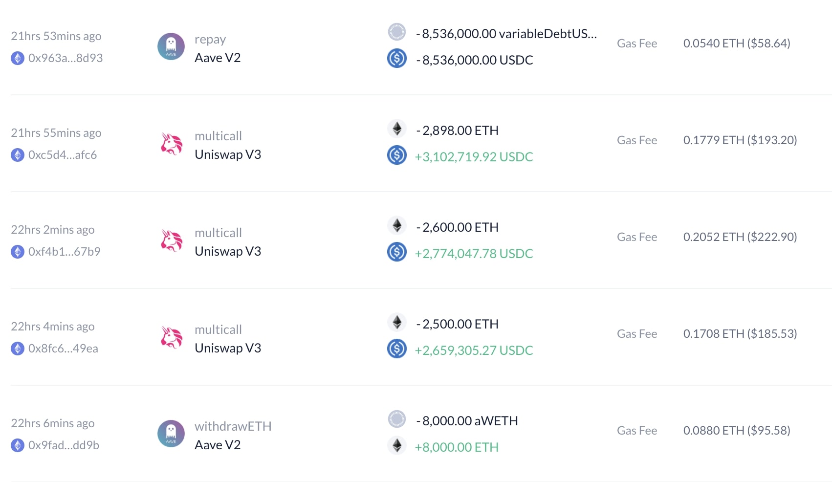Click the aWETH token icon in withdraw row
832x482 pixels.
point(397,419)
